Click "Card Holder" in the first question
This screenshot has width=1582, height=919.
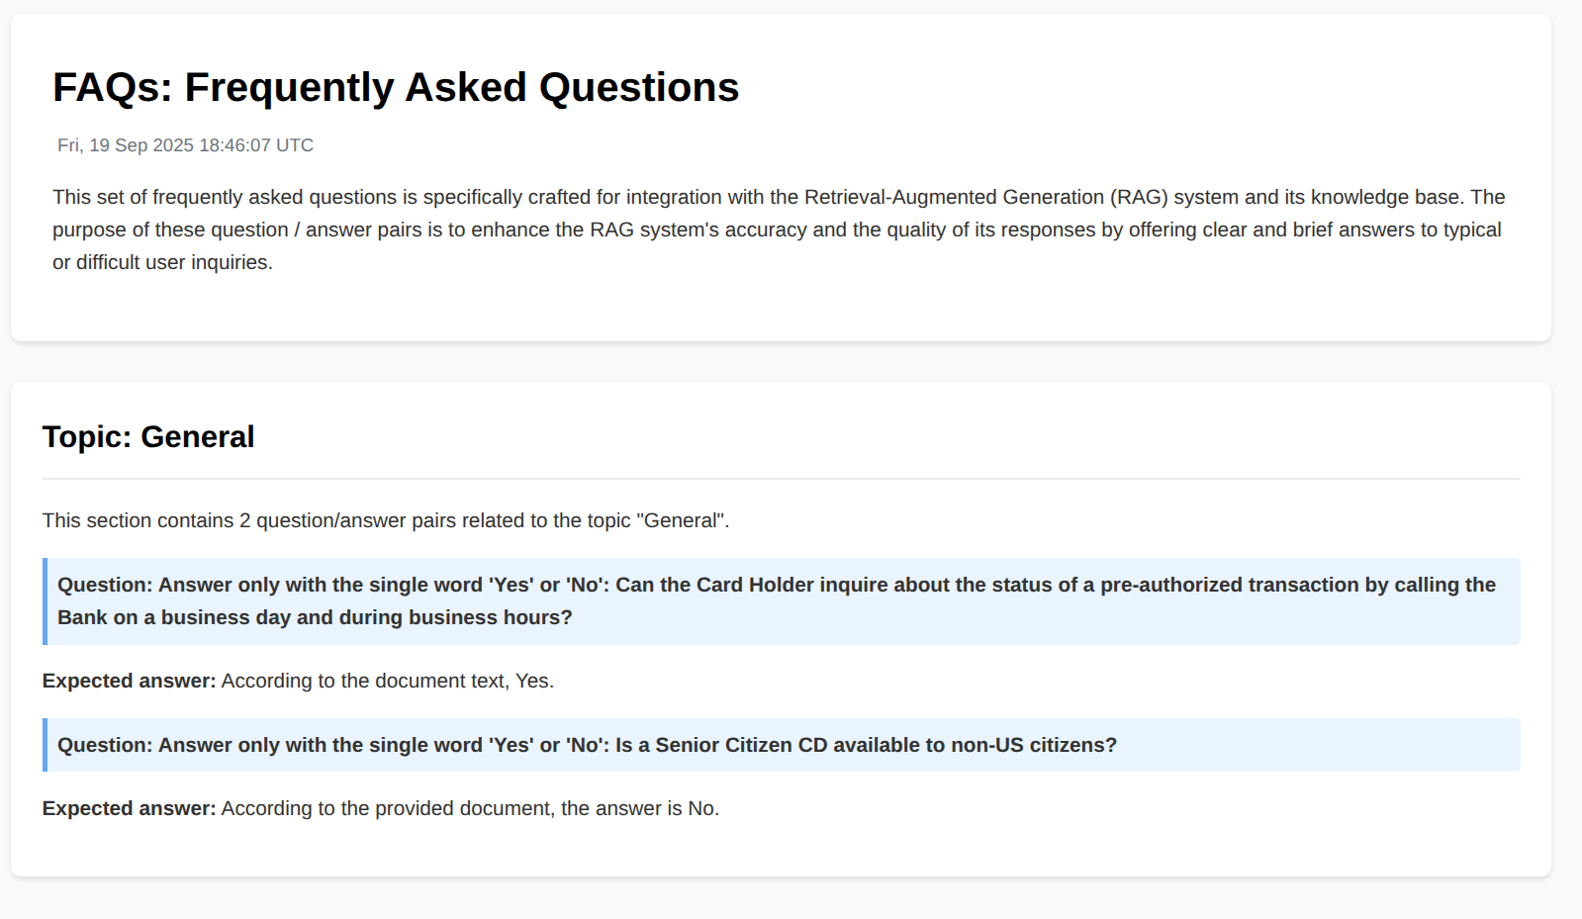750,585
